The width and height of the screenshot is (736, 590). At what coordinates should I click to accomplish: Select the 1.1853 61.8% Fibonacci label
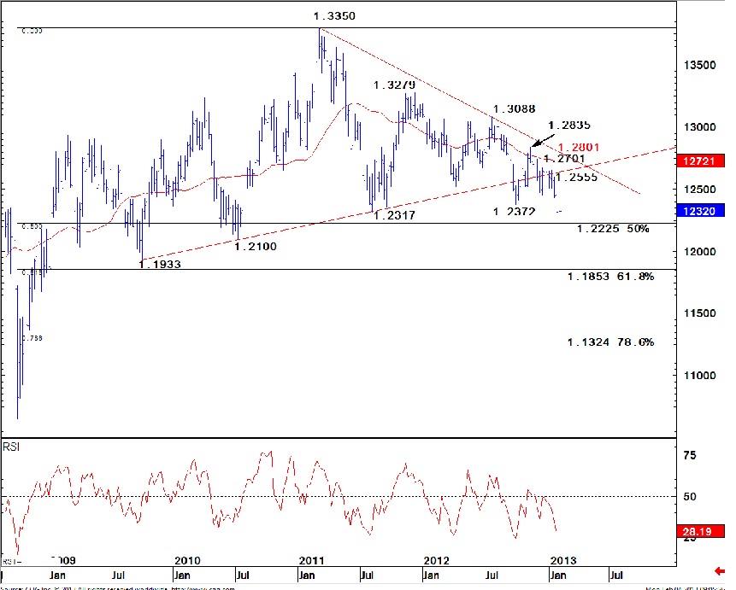[x=610, y=277]
